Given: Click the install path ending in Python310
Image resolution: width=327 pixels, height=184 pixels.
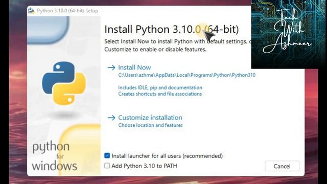Looking at the screenshot, I should click(x=187, y=75).
